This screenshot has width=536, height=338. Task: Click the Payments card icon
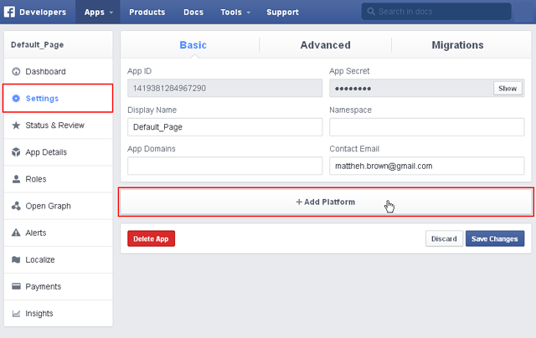tap(16, 286)
